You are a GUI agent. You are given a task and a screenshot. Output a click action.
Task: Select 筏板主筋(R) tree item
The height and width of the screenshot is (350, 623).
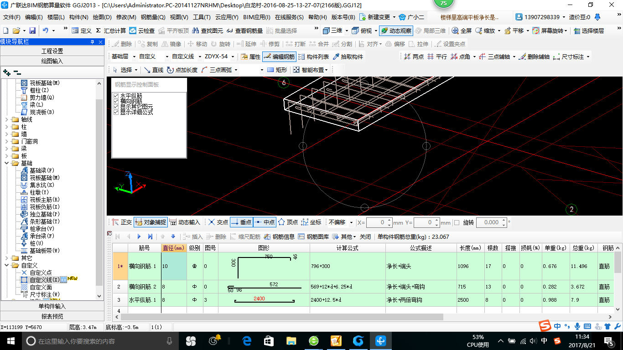tap(45, 200)
